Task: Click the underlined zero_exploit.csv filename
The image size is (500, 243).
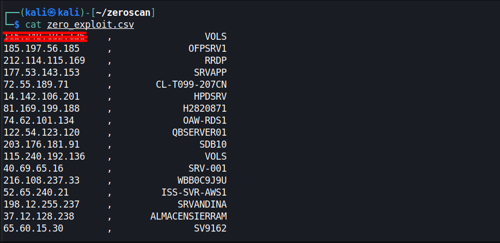Action: (90, 25)
